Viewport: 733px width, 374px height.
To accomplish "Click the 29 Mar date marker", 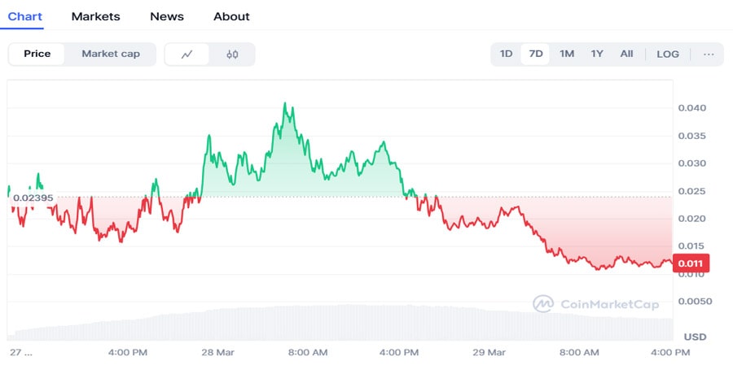I will tap(489, 352).
